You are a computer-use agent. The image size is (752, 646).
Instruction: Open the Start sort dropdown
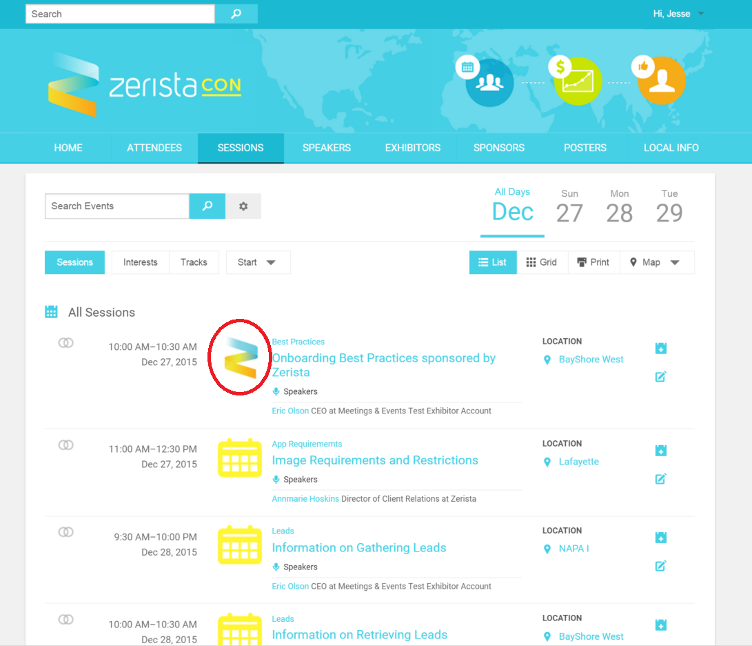click(x=258, y=262)
